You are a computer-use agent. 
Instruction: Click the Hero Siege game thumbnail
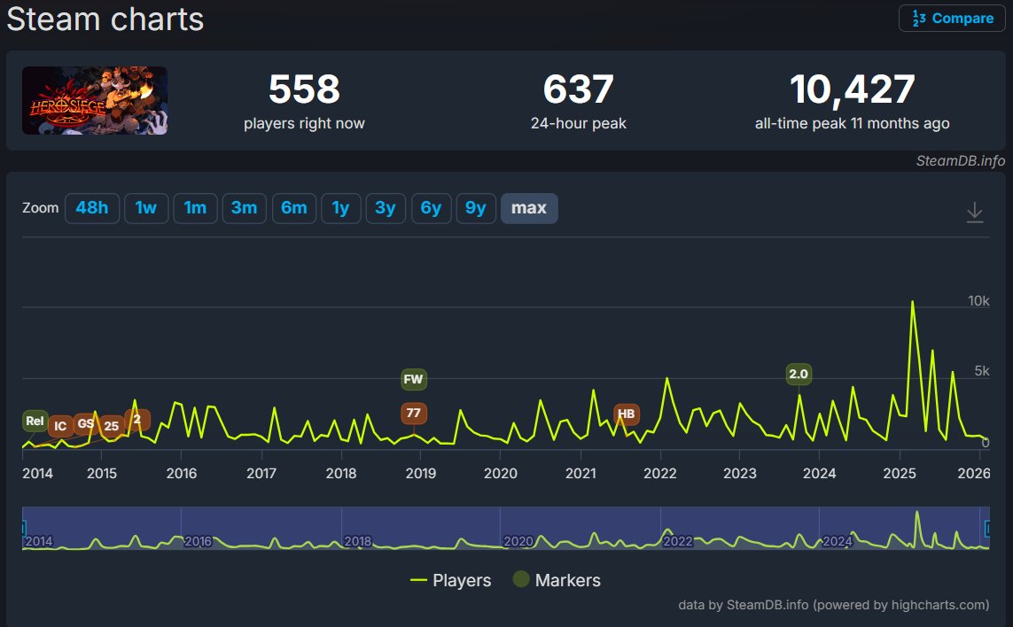pos(95,100)
